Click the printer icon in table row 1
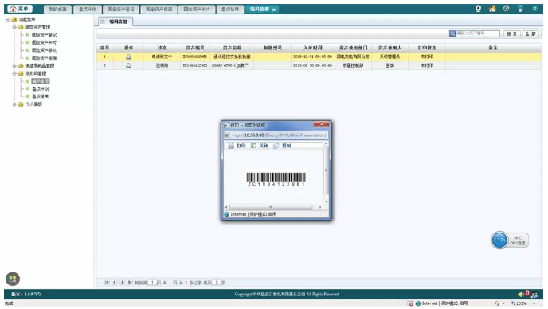548x309 pixels. pyautogui.click(x=128, y=57)
